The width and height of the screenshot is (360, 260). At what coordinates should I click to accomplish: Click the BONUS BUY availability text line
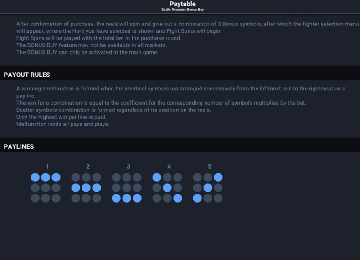tap(92, 45)
